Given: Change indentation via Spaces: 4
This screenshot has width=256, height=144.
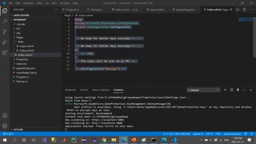Looking at the screenshot, I should click(x=198, y=134).
